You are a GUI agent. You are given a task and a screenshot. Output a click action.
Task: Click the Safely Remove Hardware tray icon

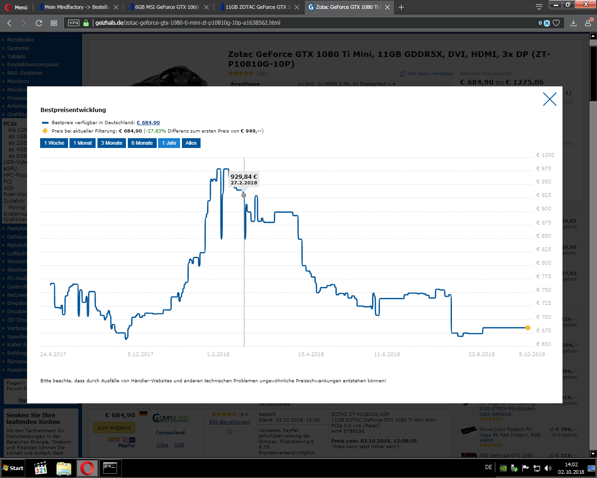click(x=514, y=468)
